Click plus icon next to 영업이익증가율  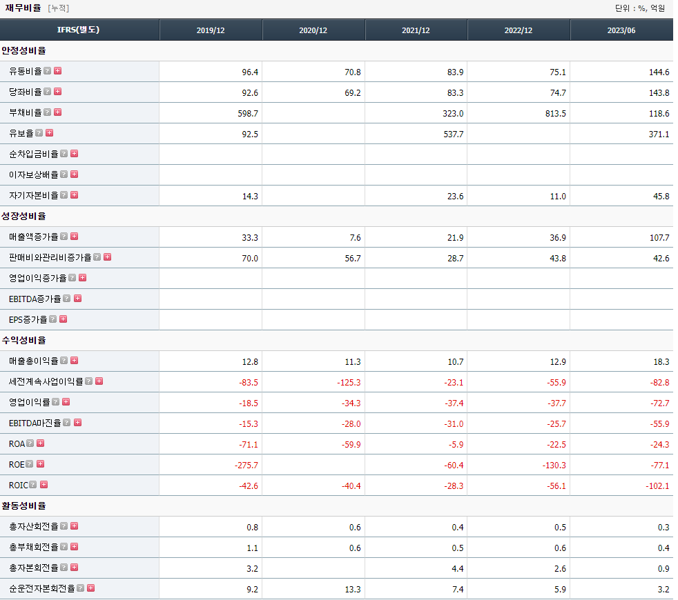click(x=83, y=278)
